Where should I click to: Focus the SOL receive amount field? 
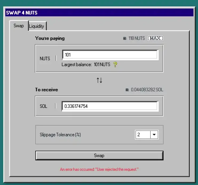coord(110,106)
